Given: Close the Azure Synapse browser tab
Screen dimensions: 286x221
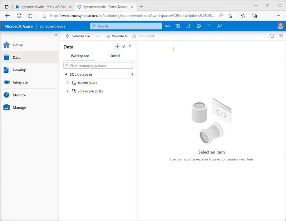Looking at the screenshot, I should click(132, 7).
